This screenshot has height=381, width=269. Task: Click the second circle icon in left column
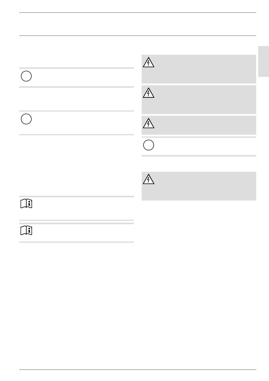pyautogui.click(x=26, y=119)
